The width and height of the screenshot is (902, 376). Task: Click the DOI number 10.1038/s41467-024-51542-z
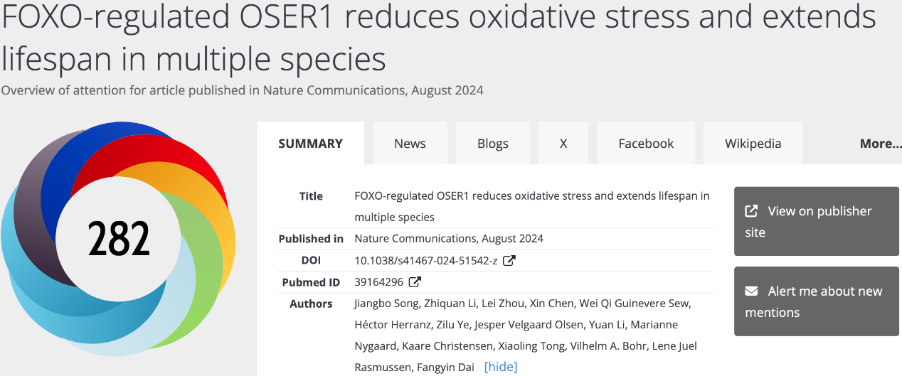(x=425, y=260)
